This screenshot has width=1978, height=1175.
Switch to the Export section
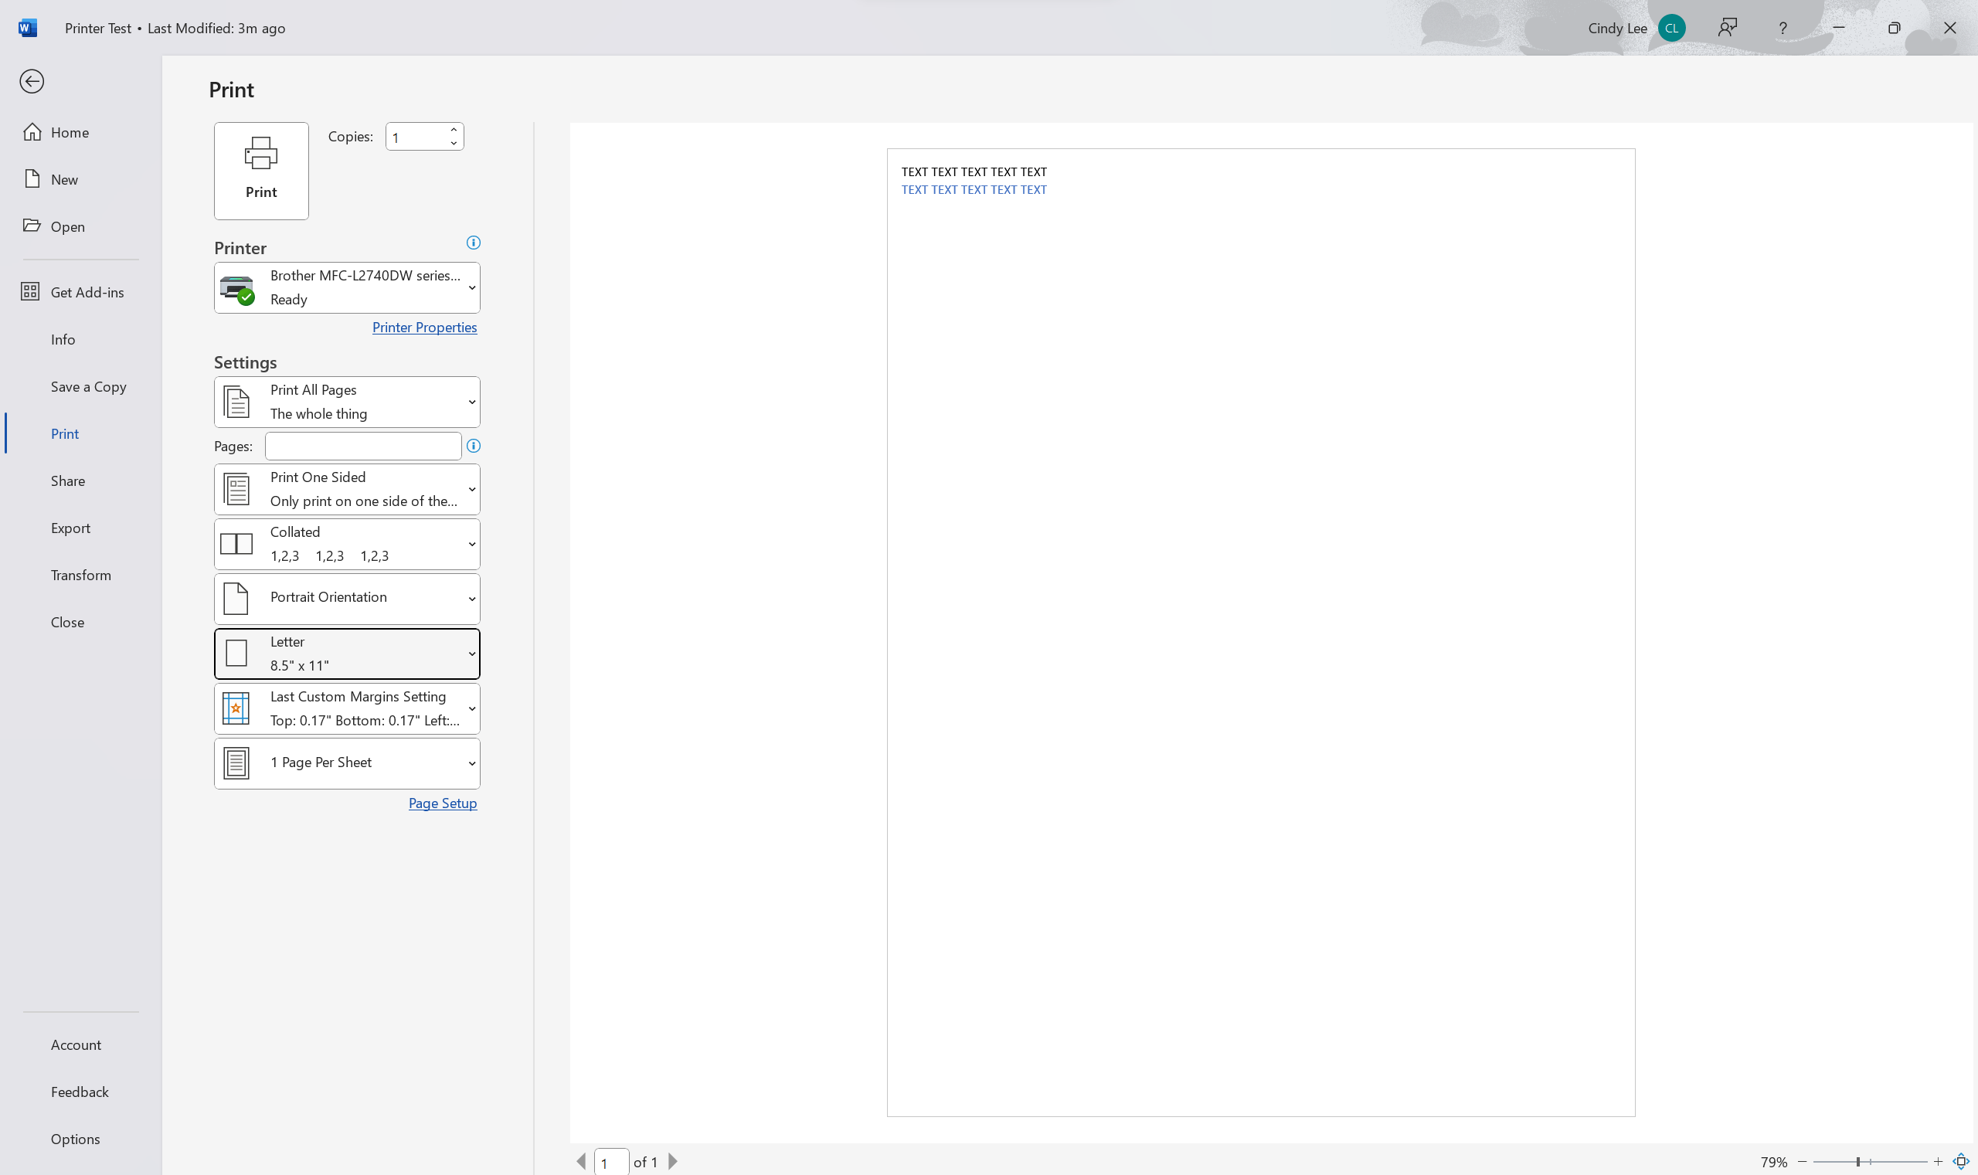[70, 528]
